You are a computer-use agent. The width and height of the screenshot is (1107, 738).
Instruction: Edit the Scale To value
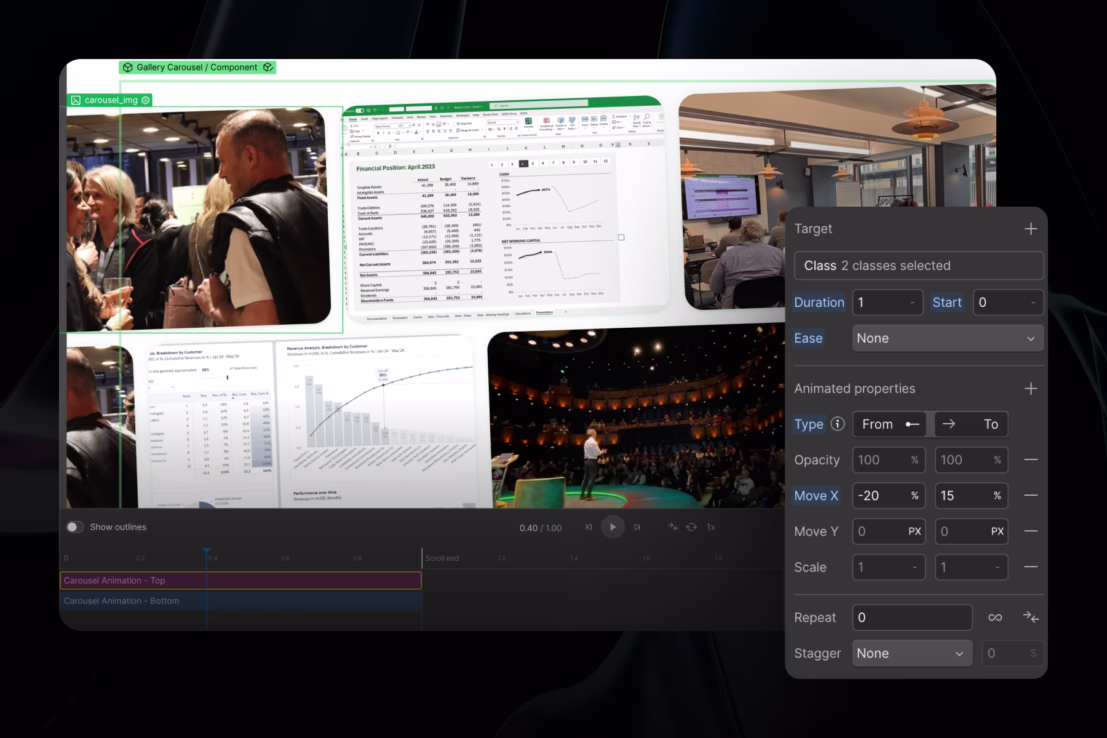(x=971, y=567)
